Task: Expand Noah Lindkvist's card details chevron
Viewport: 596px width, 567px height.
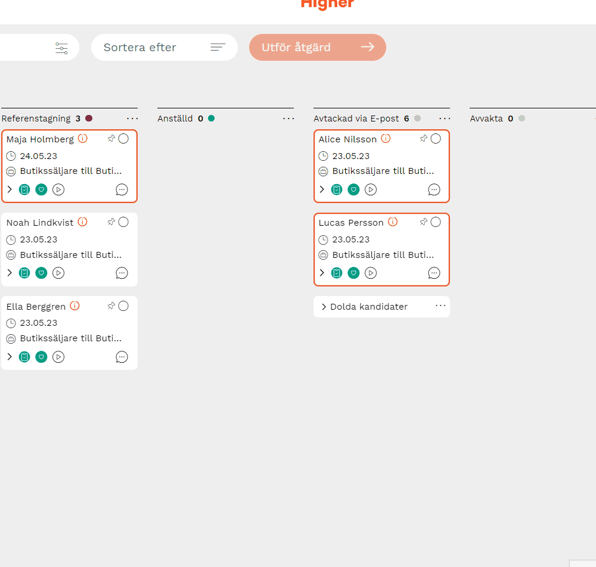Action: (10, 273)
